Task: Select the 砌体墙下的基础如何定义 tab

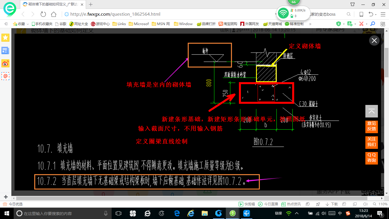Action: point(53,4)
